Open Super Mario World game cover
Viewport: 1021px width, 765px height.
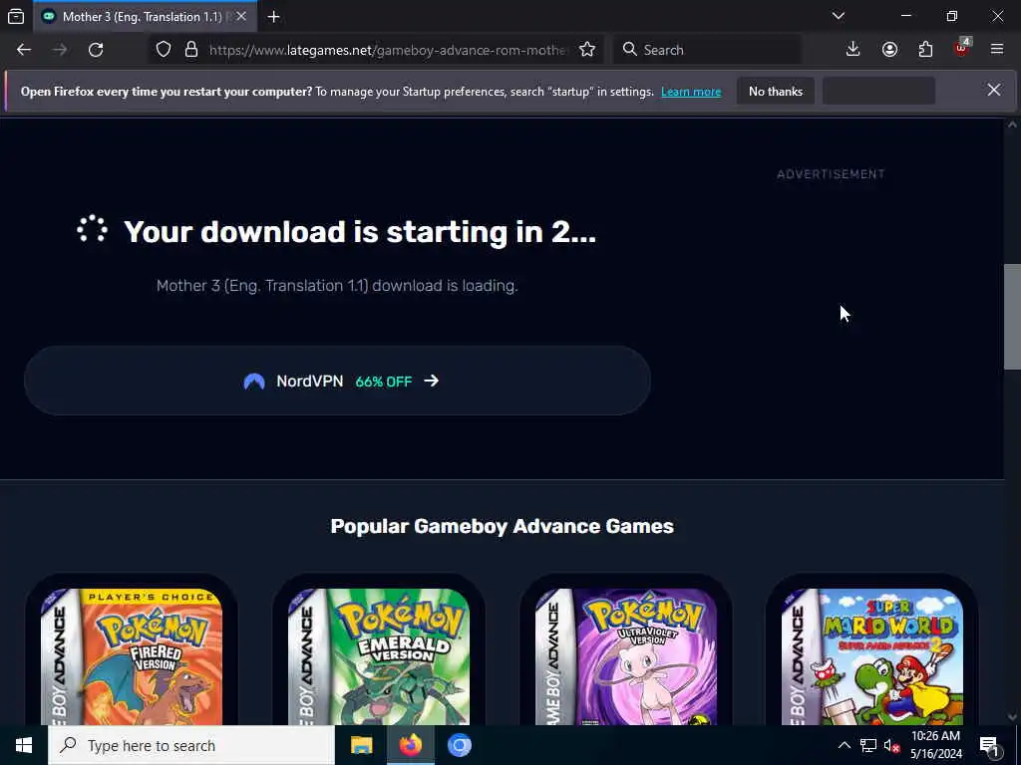pyautogui.click(x=872, y=655)
